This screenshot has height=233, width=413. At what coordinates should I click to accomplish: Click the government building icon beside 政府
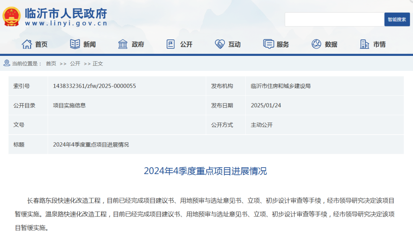pyautogui.click(x=123, y=44)
